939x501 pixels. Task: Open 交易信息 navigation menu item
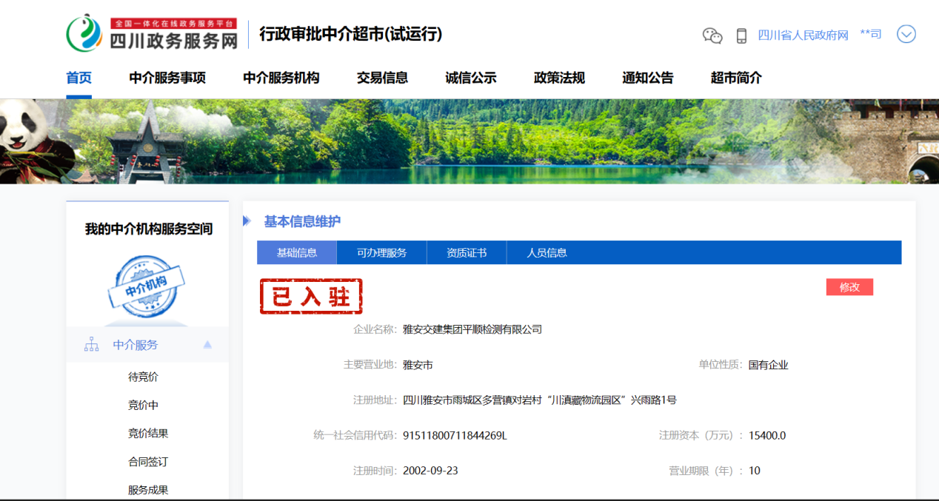(x=382, y=78)
